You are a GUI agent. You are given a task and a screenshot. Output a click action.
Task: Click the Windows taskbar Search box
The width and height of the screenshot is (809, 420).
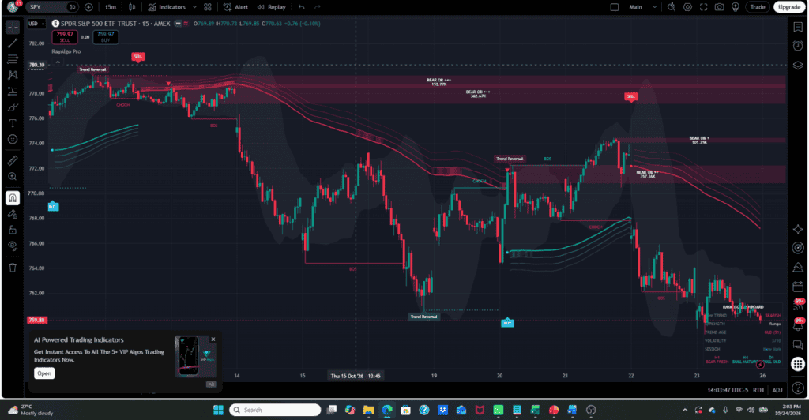(276, 410)
